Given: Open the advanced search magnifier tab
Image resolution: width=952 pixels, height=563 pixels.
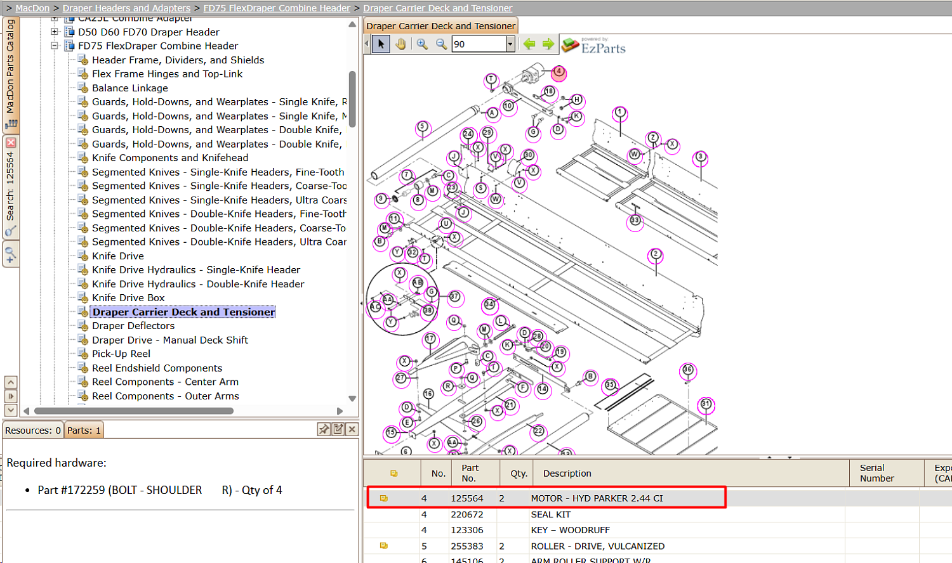Looking at the screenshot, I should pos(11,254).
